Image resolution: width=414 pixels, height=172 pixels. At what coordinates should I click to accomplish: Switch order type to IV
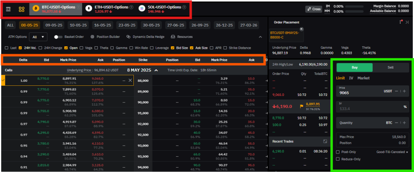coord(351,78)
